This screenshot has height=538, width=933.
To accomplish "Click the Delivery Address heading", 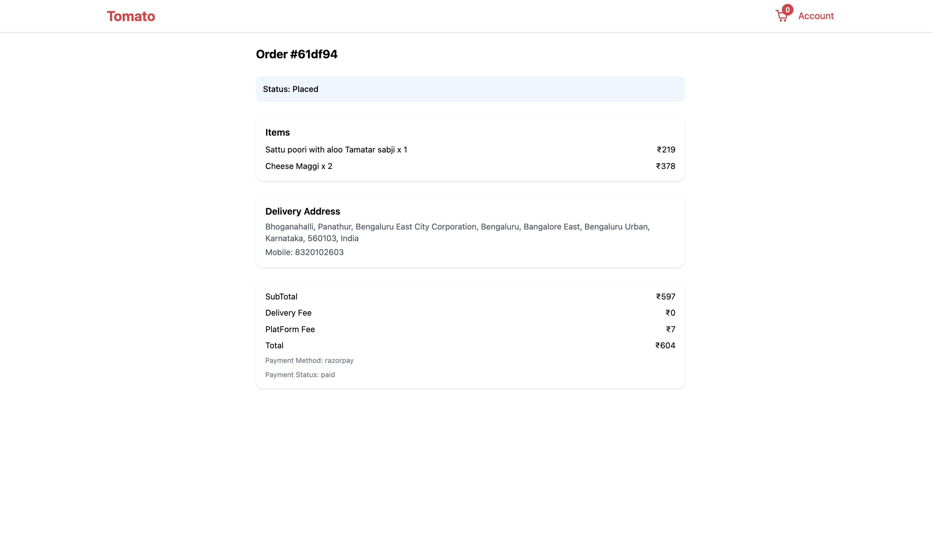I will click(x=302, y=211).
